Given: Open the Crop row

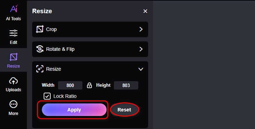Looking at the screenshot, I should 90,29.
